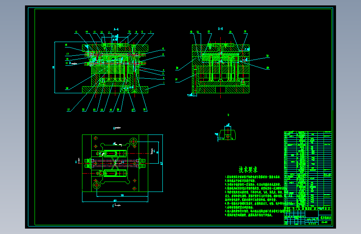
Task: Select the first line of the technical requirements
Action: [x=253, y=177]
